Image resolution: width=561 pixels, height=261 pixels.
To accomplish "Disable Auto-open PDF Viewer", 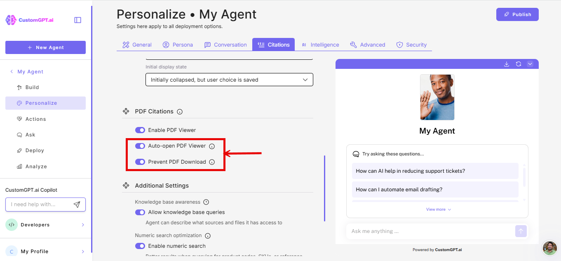I will pos(140,146).
